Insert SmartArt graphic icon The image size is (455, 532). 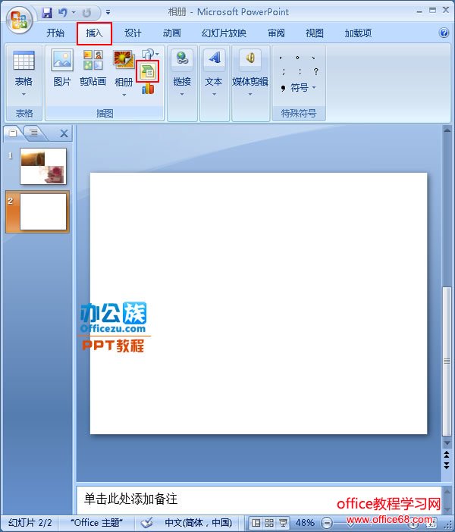(x=148, y=71)
